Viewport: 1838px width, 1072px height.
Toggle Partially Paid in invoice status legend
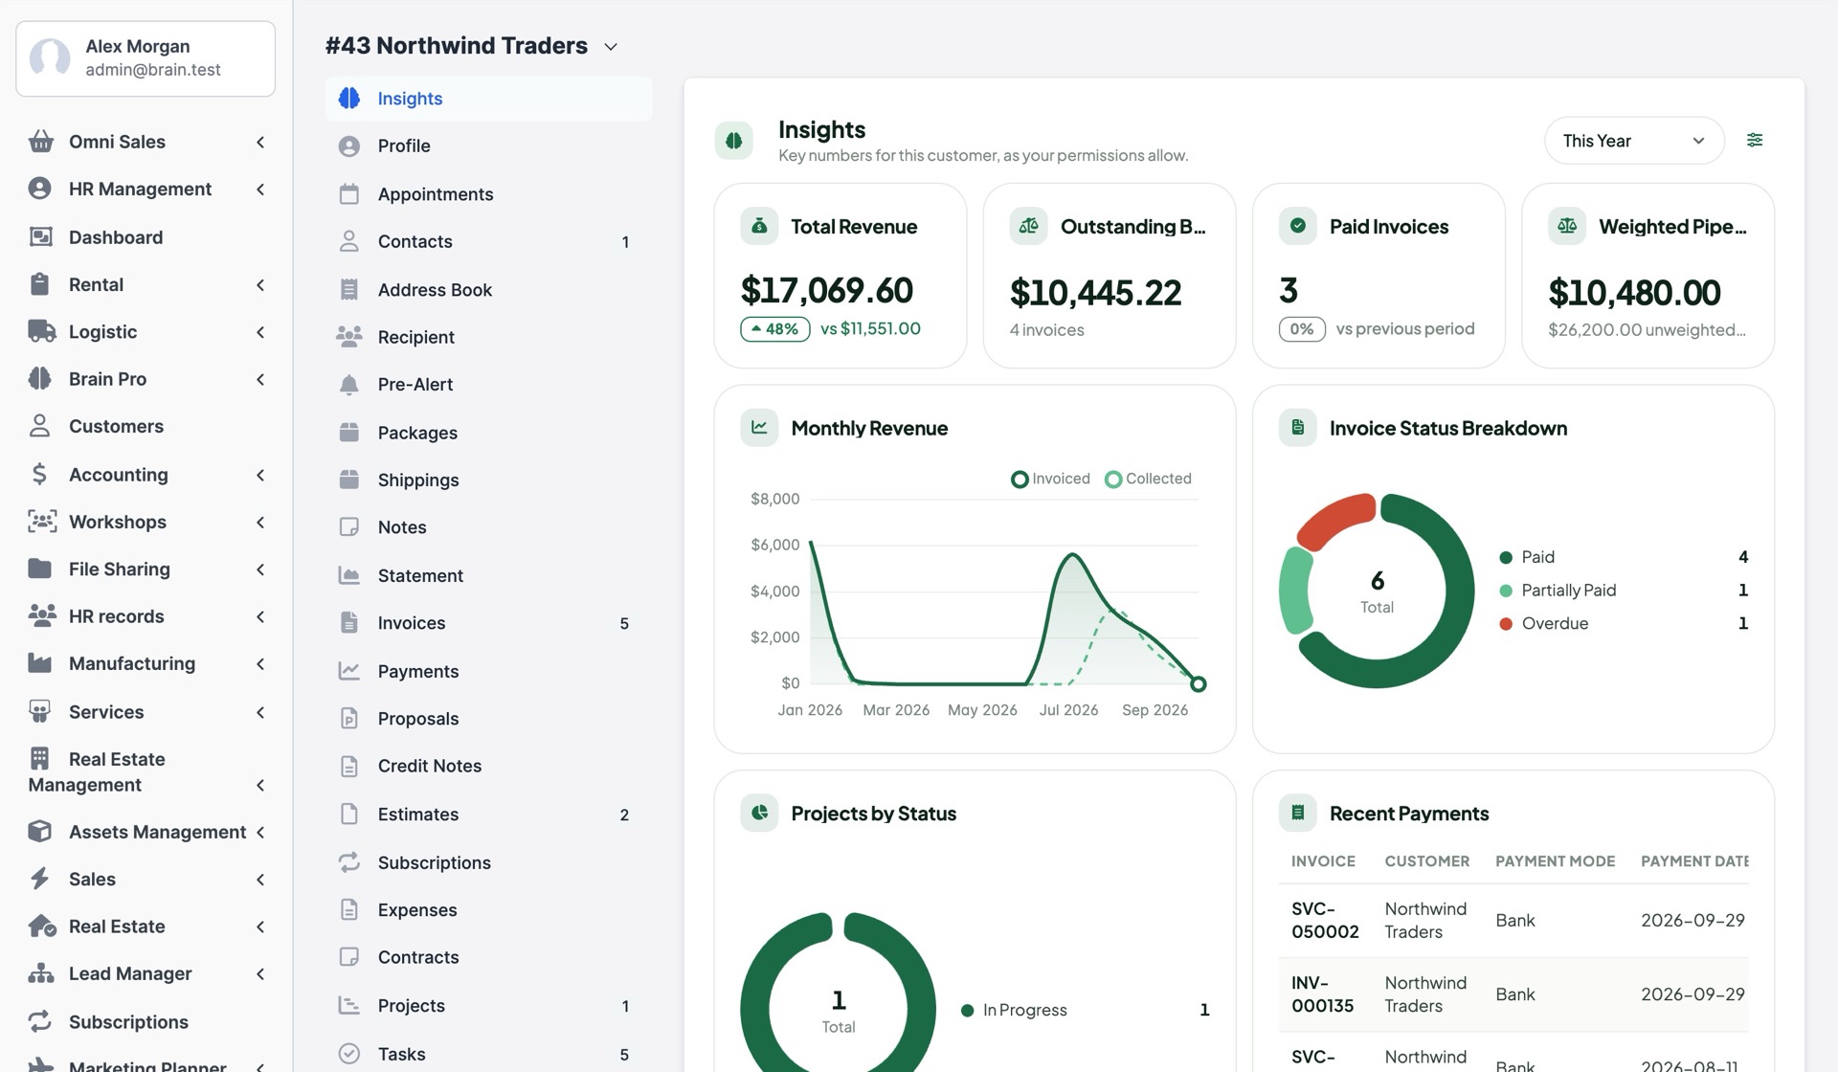click(1623, 591)
